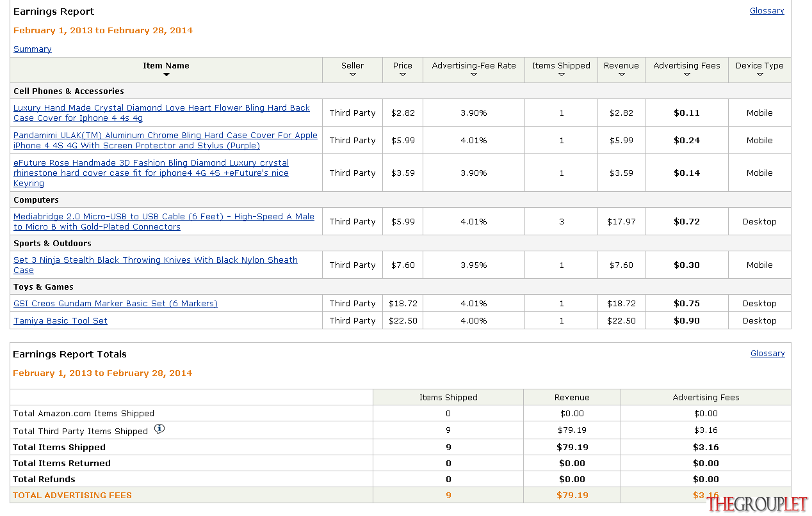Select Desktop device type for Tamiya row
This screenshot has width=812, height=516.
[759, 321]
